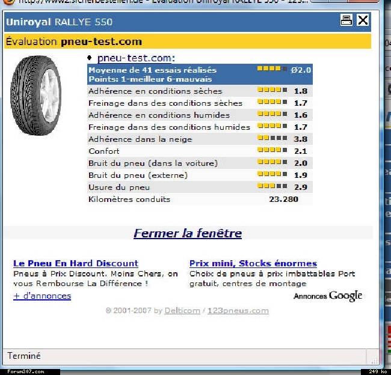The image size is (391, 375).
Task: Click the Évaluation pneu-test.com banner
Action: pos(188,41)
